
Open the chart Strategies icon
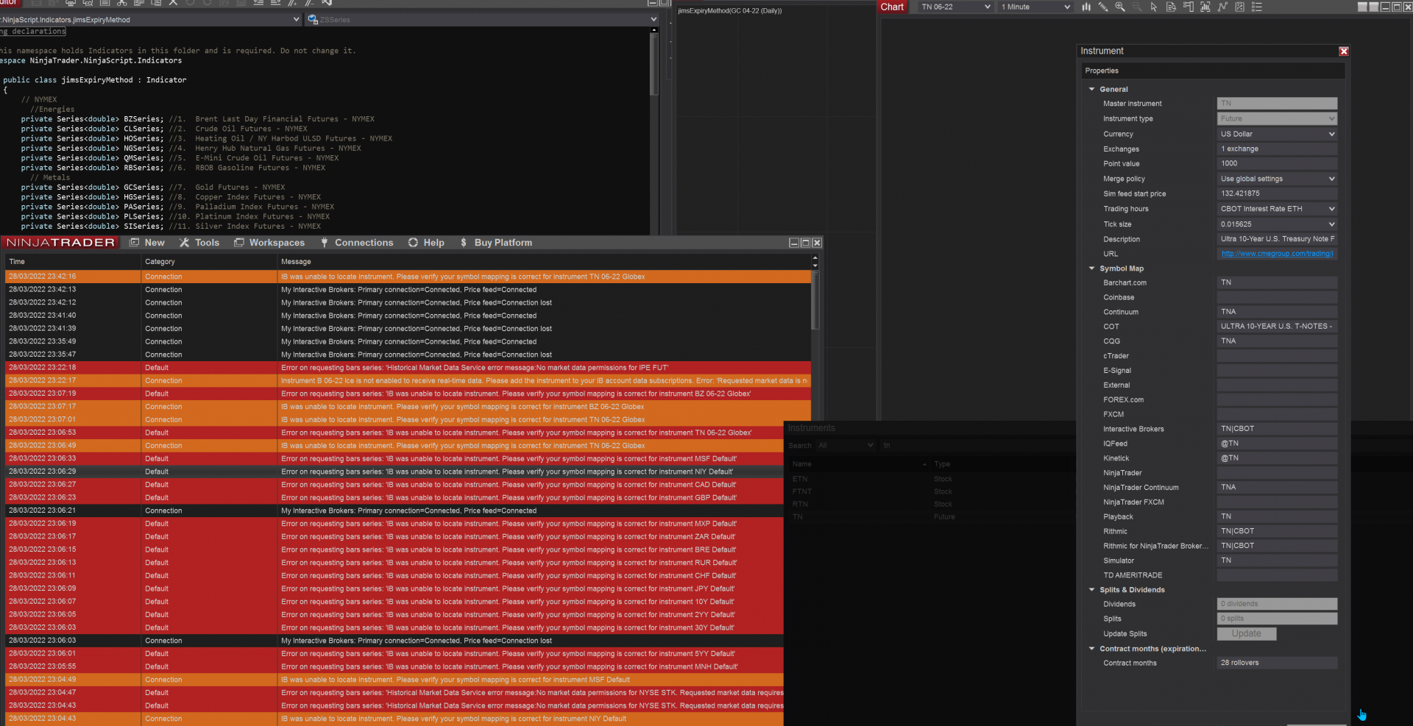(1239, 7)
